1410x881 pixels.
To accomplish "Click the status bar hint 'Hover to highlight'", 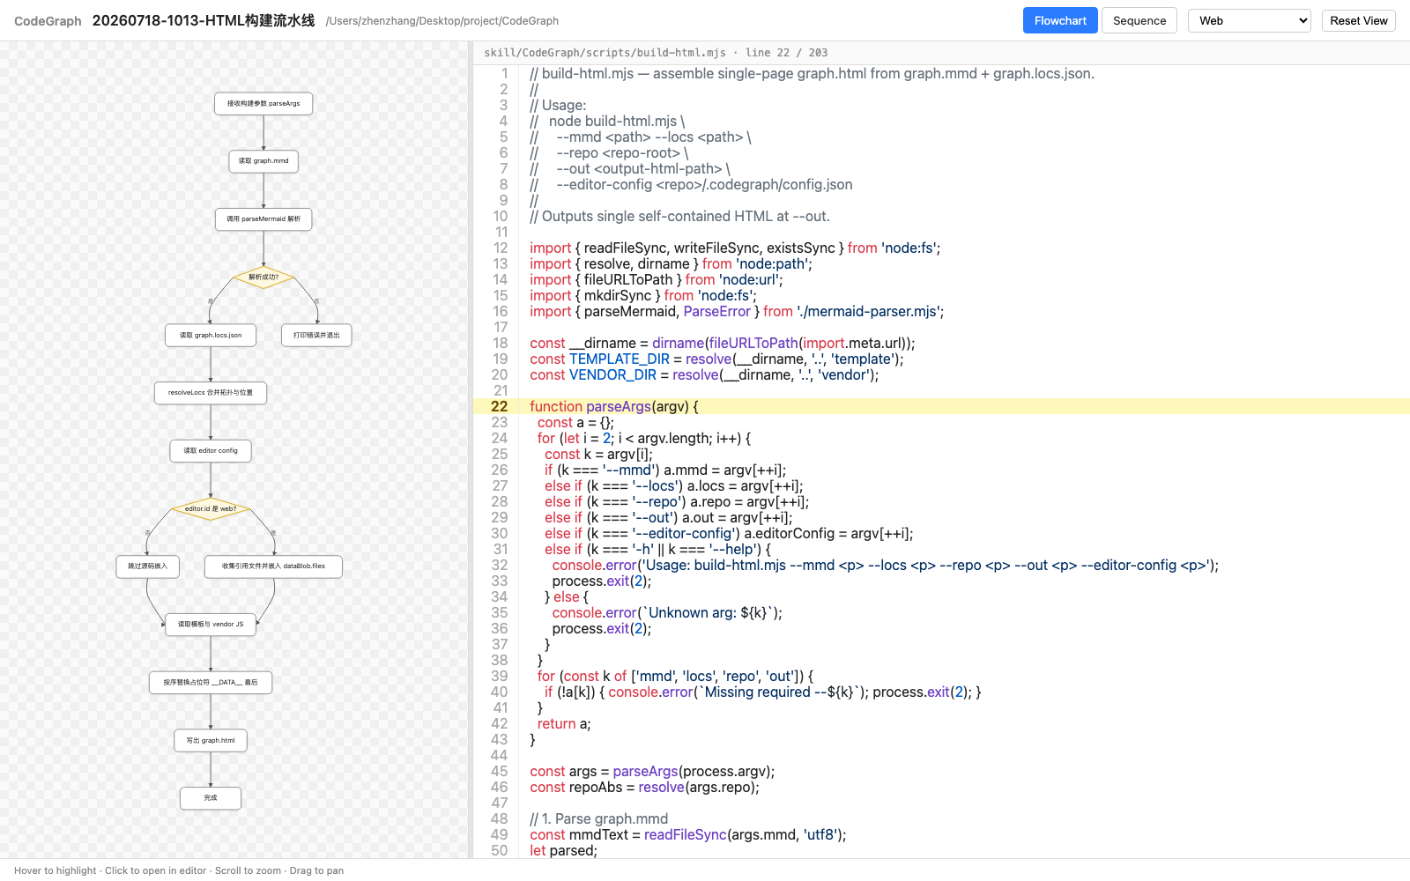I will pos(56,870).
